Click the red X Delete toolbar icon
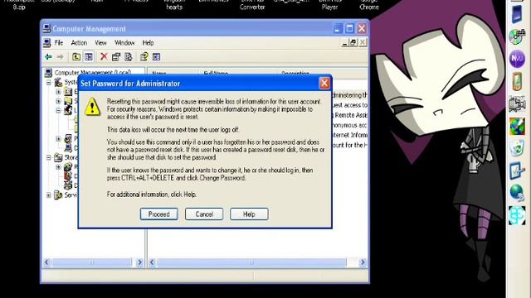The image size is (531, 298). pos(104,57)
